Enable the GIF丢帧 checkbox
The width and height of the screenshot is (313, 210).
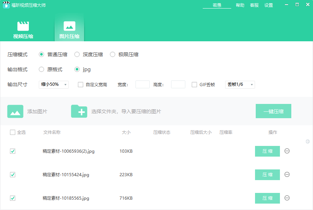(x=194, y=84)
